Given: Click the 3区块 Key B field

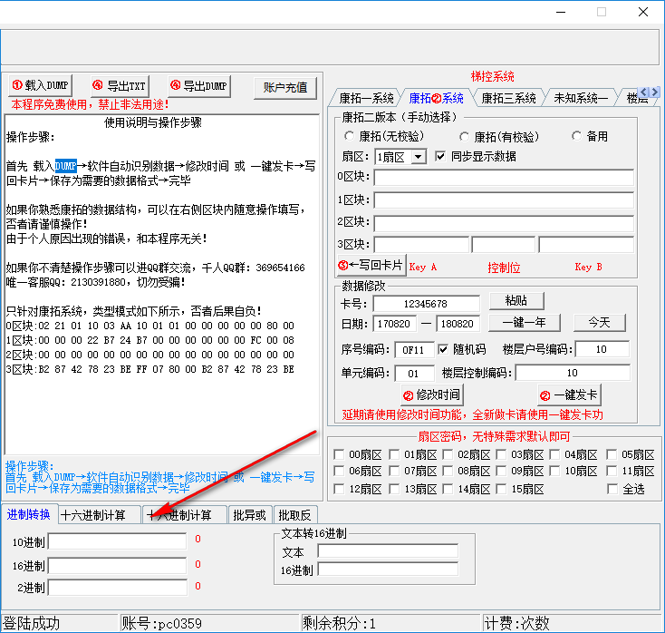Looking at the screenshot, I should click(586, 245).
